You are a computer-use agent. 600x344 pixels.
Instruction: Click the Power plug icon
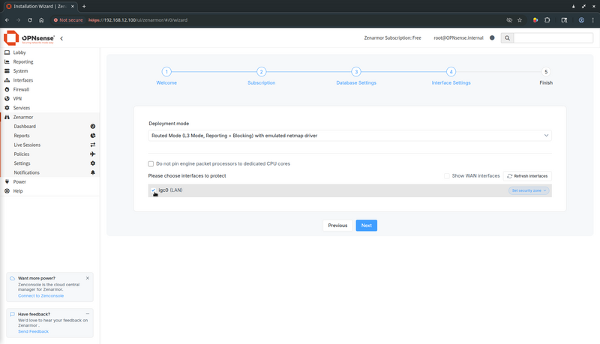click(x=7, y=181)
